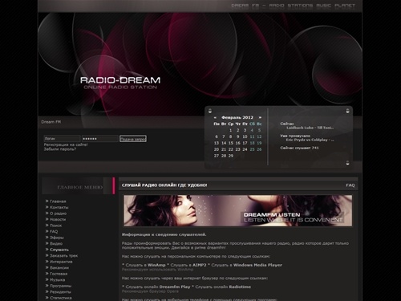Open Регистрация на сайте link
The image size is (401, 301).
pos(66,144)
